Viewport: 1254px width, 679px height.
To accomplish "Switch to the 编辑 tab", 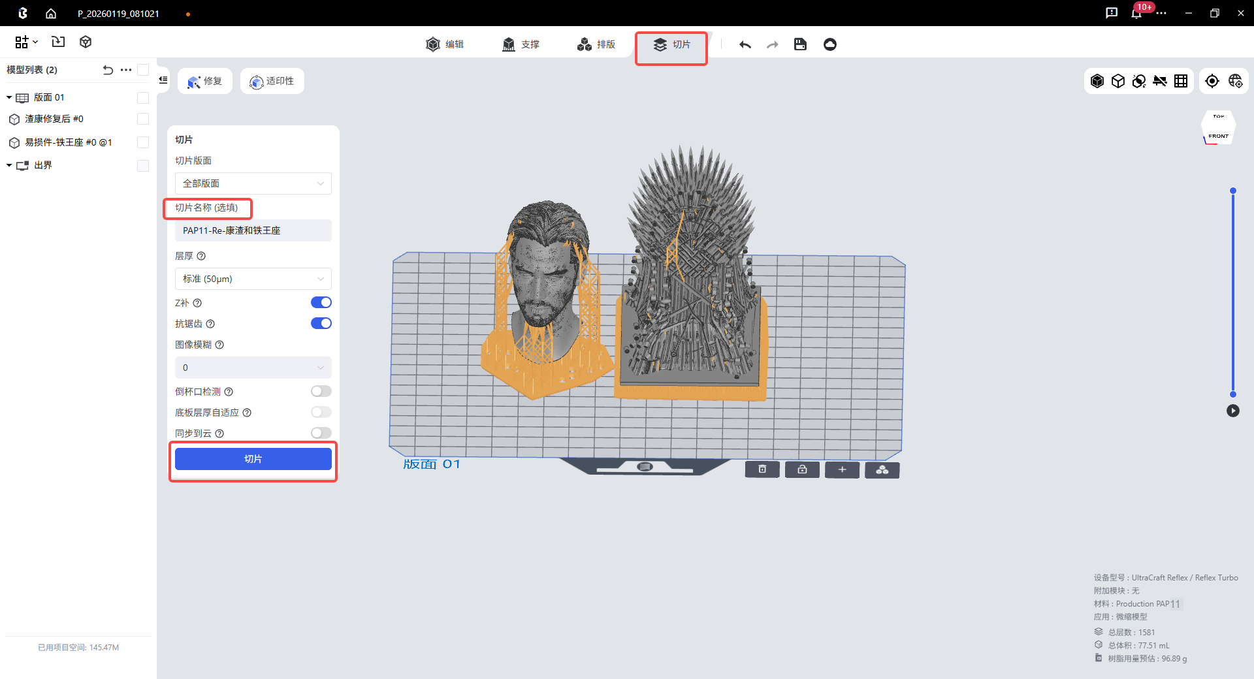I will (445, 44).
